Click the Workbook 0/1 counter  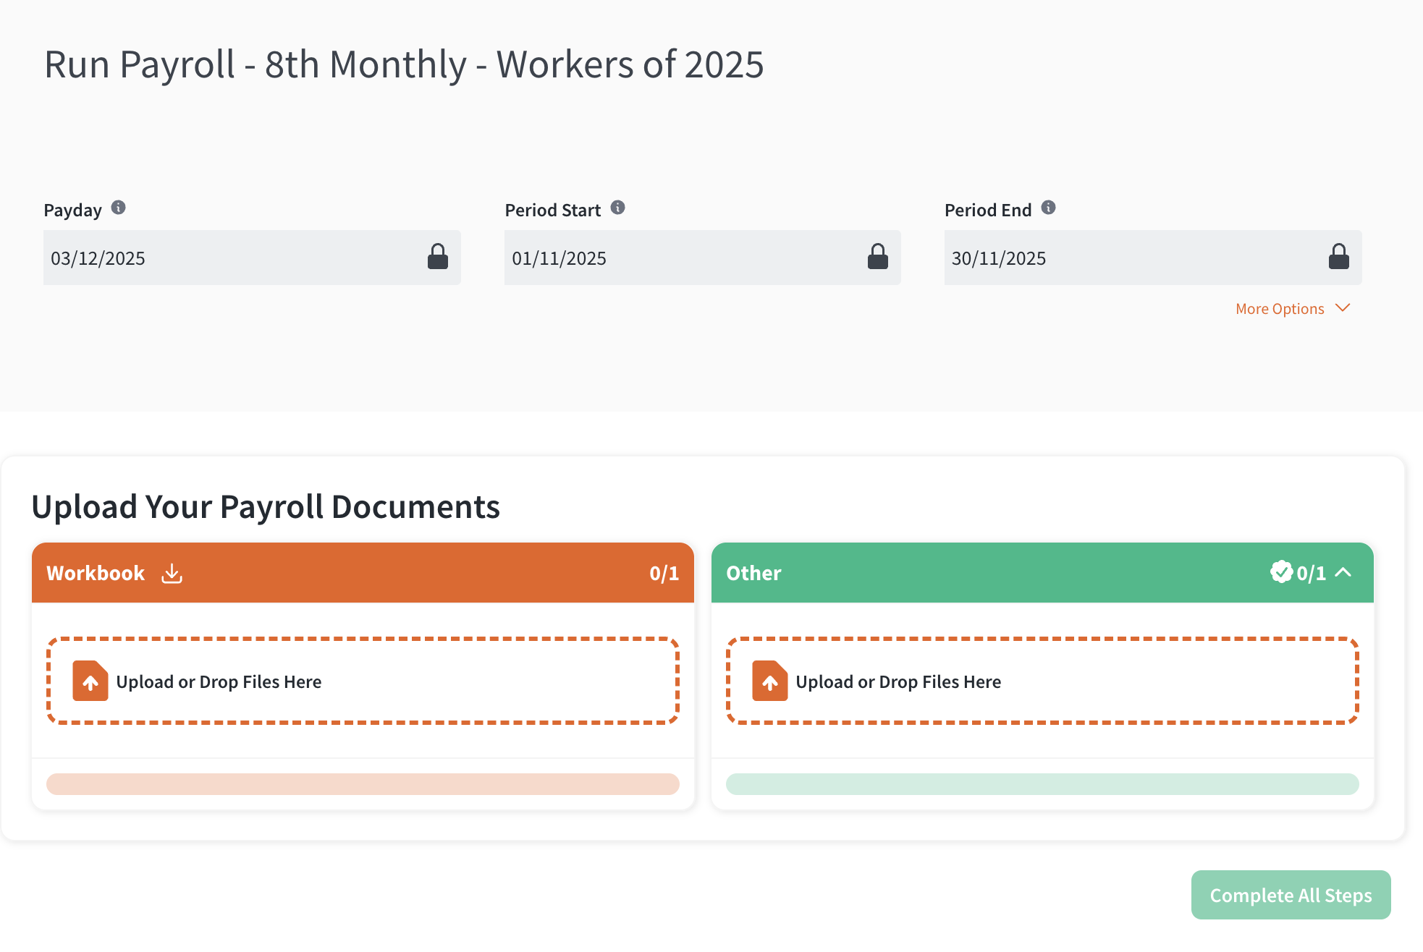[x=664, y=574]
